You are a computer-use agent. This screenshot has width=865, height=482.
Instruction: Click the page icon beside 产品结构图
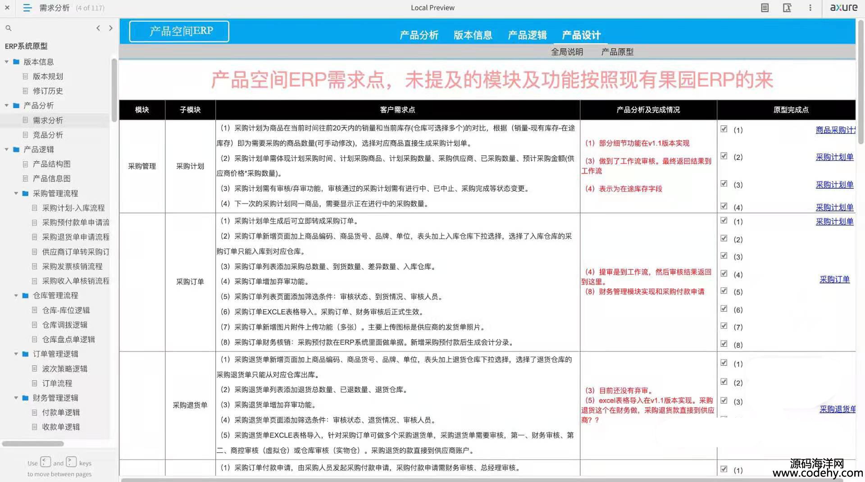coord(25,164)
